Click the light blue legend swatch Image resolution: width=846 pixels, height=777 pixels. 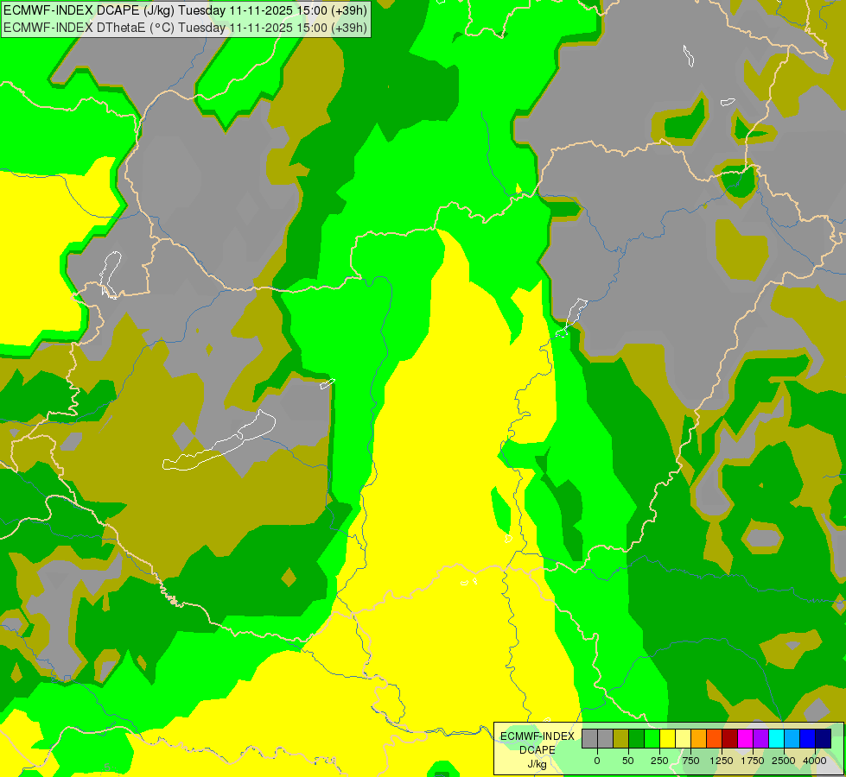tap(792, 739)
